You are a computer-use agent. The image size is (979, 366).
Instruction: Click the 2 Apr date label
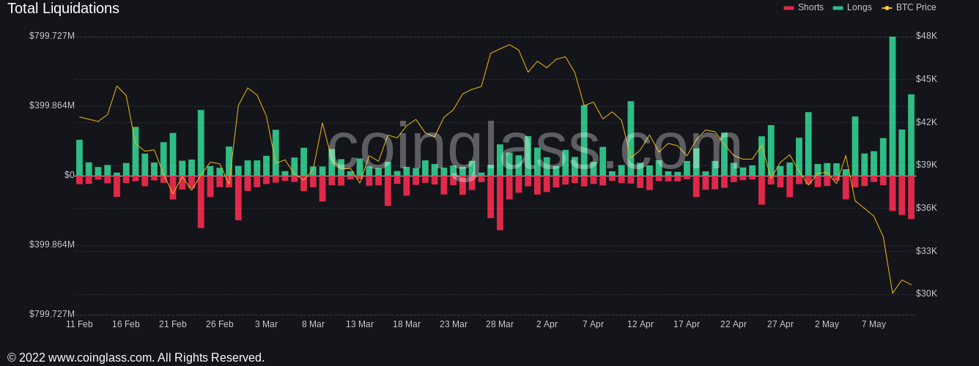coord(547,324)
